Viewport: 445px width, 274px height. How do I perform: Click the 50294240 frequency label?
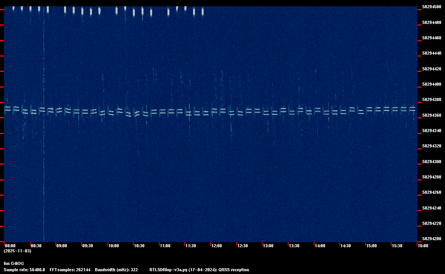tap(432, 208)
